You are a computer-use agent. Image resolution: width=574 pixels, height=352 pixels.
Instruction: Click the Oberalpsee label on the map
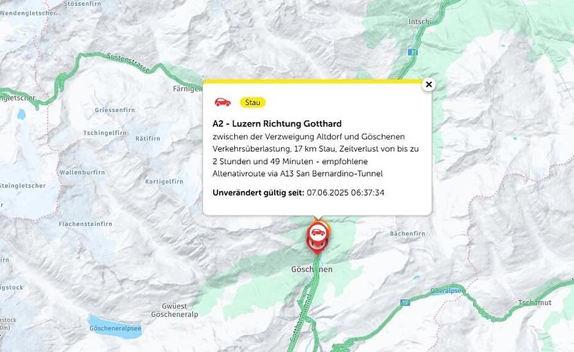click(x=446, y=291)
